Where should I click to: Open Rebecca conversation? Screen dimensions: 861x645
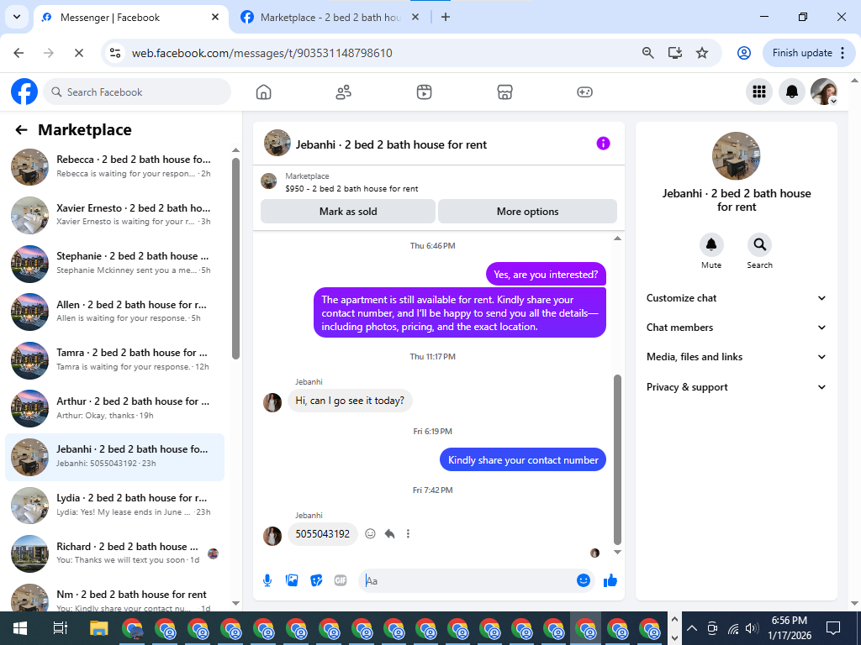coord(115,167)
